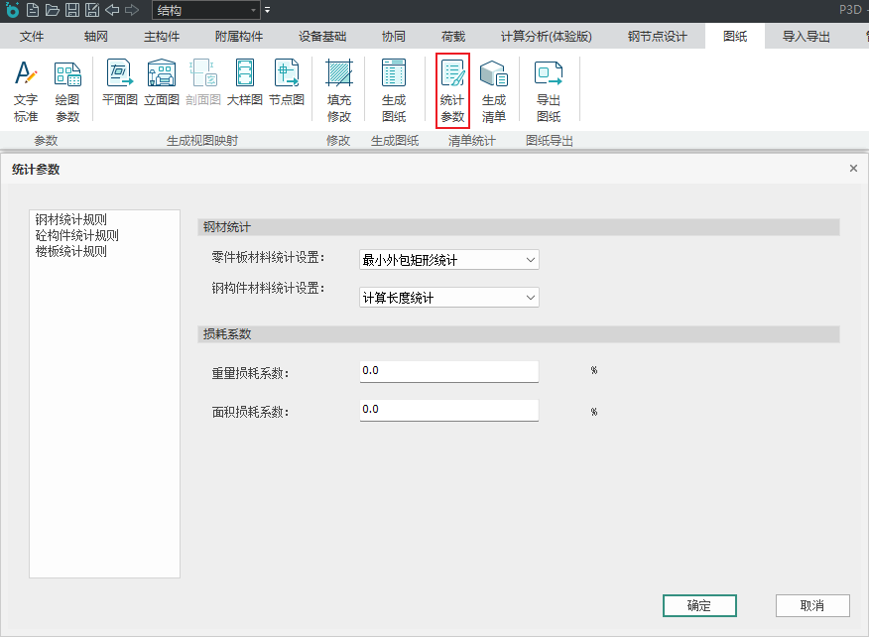Switch to the 钢节点设计 ribbon tab
The image size is (869, 637).
click(x=657, y=37)
